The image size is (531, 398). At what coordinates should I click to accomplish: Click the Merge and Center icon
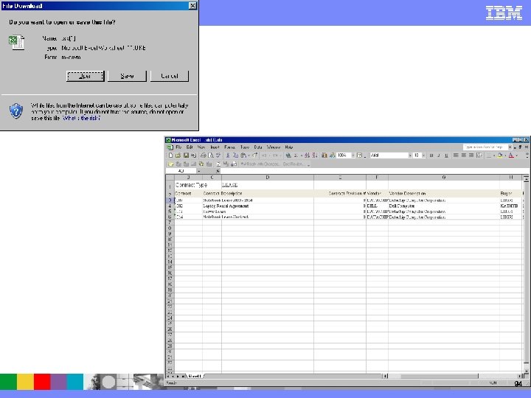click(479, 155)
